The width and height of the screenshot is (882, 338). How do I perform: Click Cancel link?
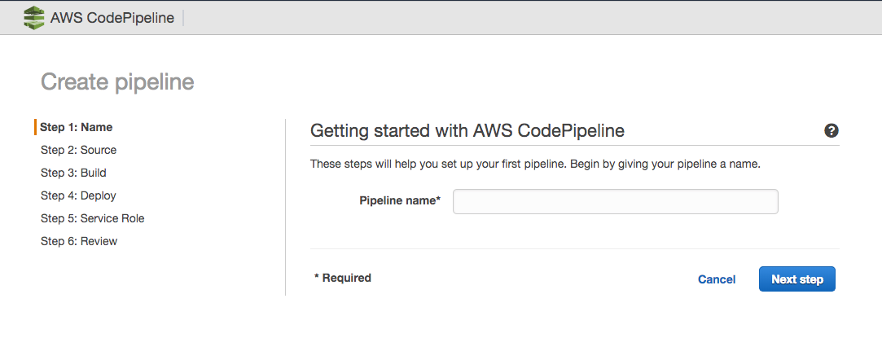tap(717, 279)
